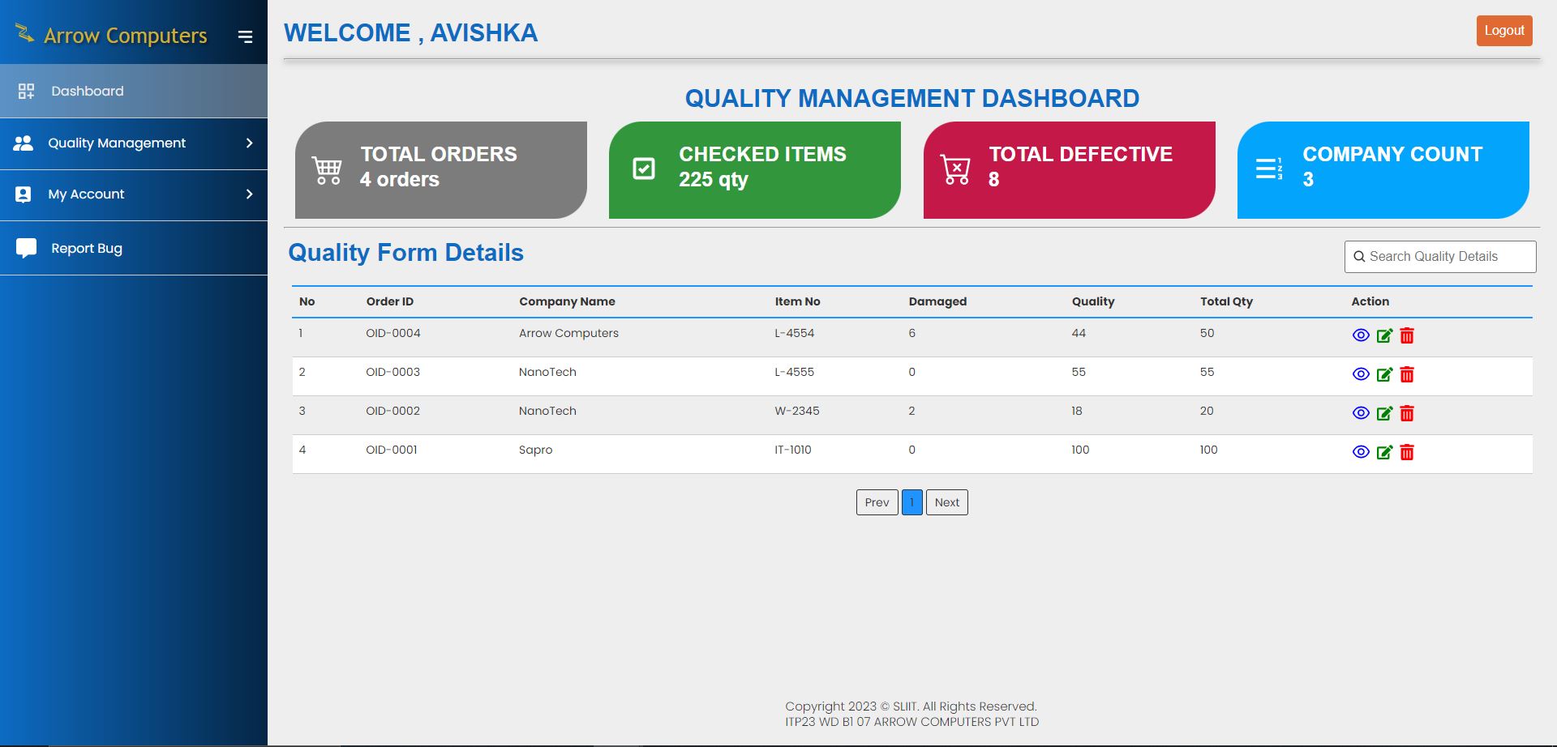Toggle visibility of OID-0002 with eye icon
The width and height of the screenshot is (1557, 747).
pyautogui.click(x=1361, y=413)
